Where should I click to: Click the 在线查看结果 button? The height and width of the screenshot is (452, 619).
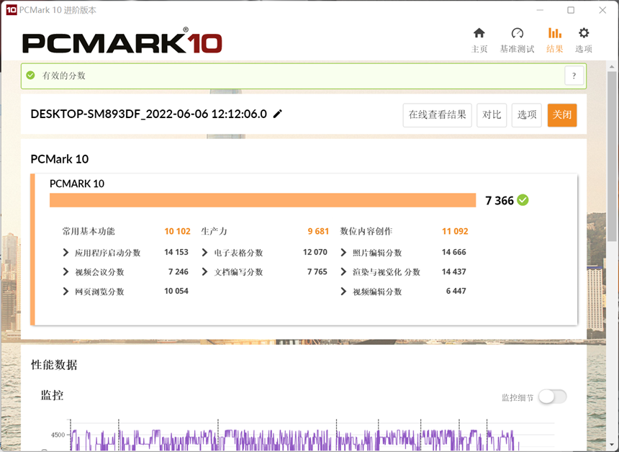(438, 115)
